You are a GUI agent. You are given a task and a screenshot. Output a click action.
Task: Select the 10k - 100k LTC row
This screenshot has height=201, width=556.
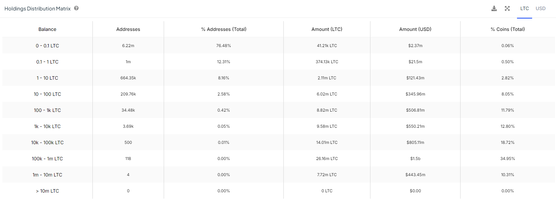47,143
